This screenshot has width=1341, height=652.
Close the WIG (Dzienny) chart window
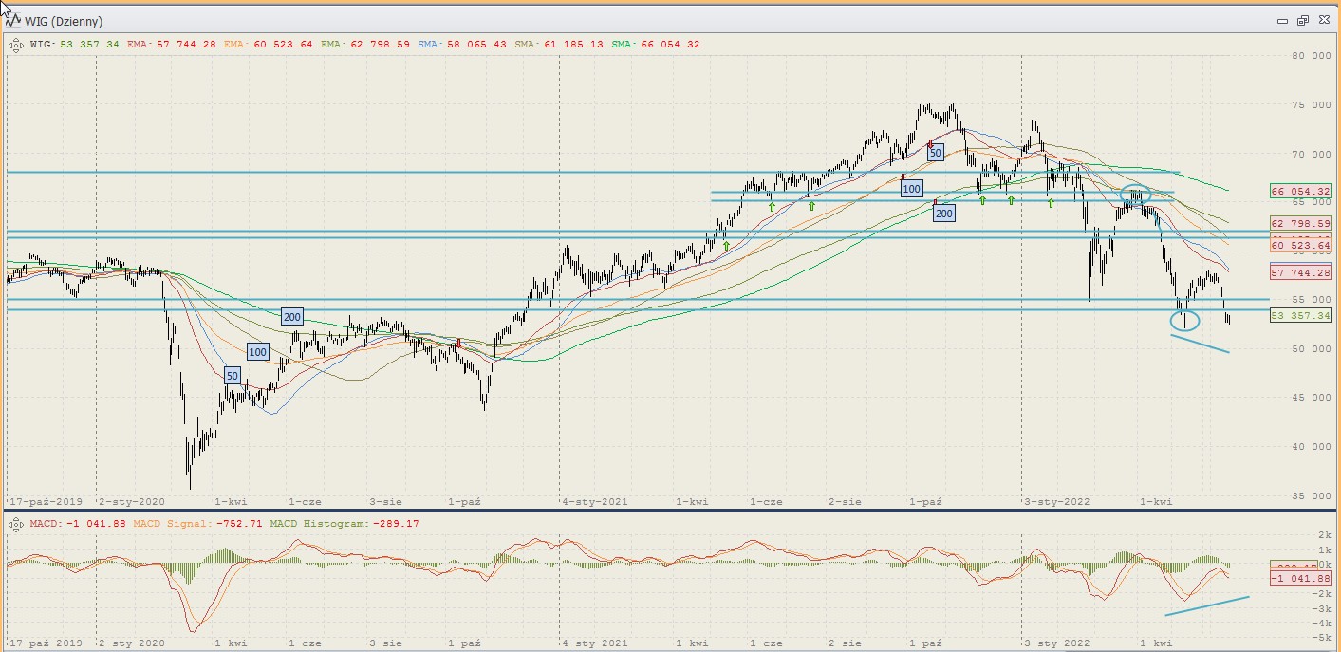coord(1322,20)
